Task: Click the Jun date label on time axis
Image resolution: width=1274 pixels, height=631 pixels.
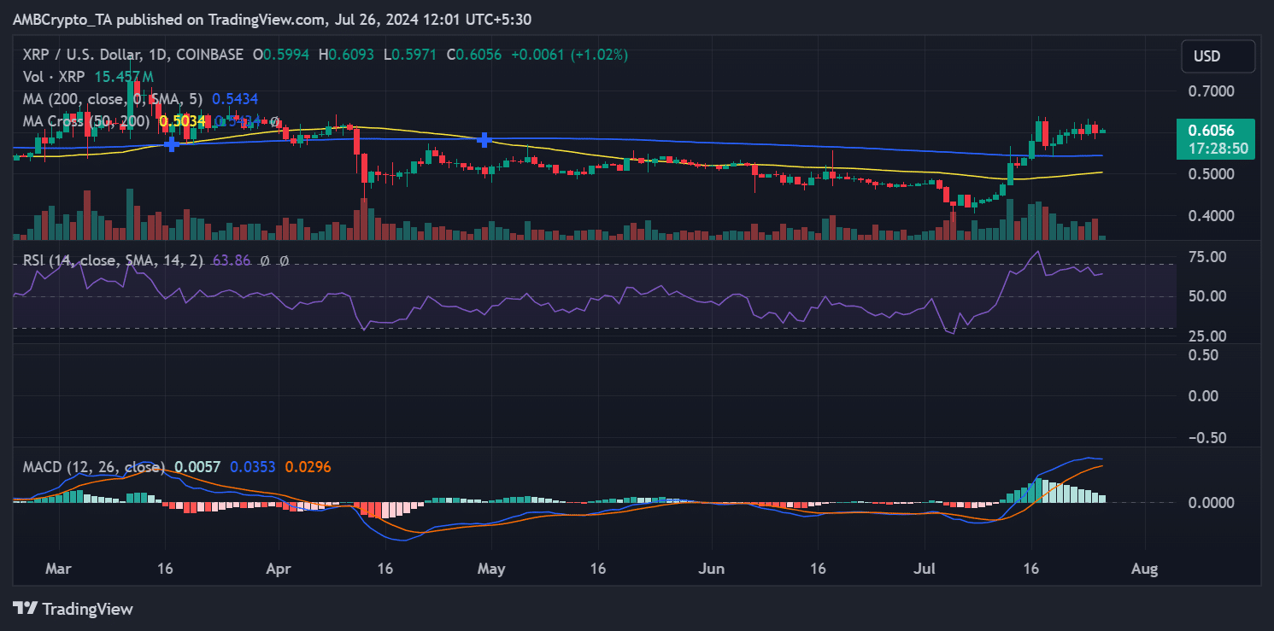Action: [711, 569]
